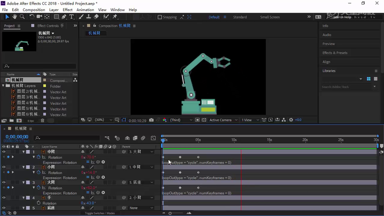Select the Pen tool
384x216 pixels.
click(x=64, y=17)
